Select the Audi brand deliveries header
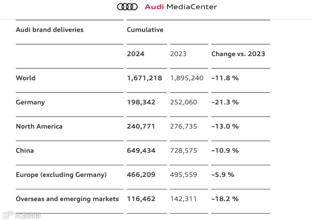 (50, 30)
